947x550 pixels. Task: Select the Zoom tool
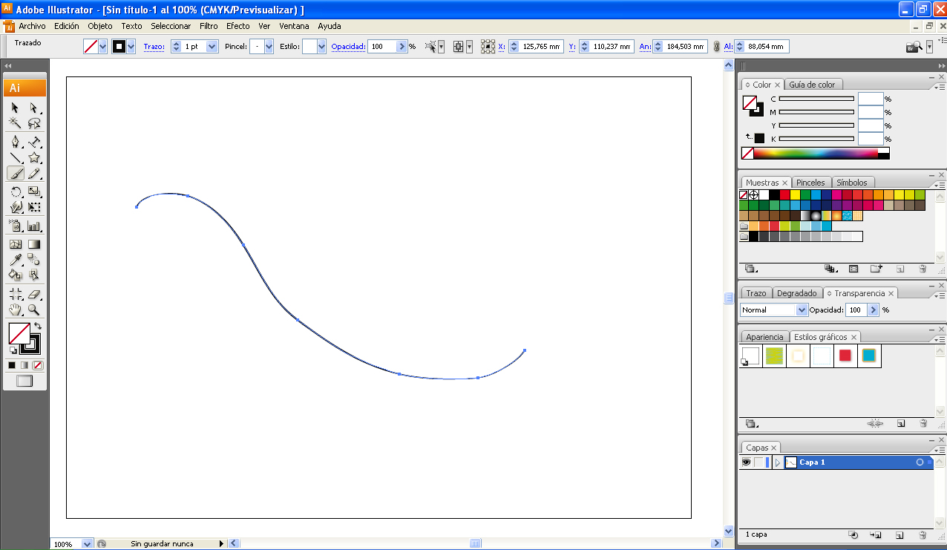(34, 310)
